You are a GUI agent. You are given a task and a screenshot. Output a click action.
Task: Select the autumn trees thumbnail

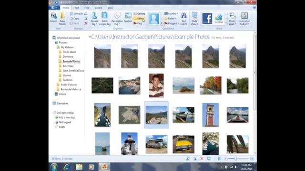pos(211,85)
